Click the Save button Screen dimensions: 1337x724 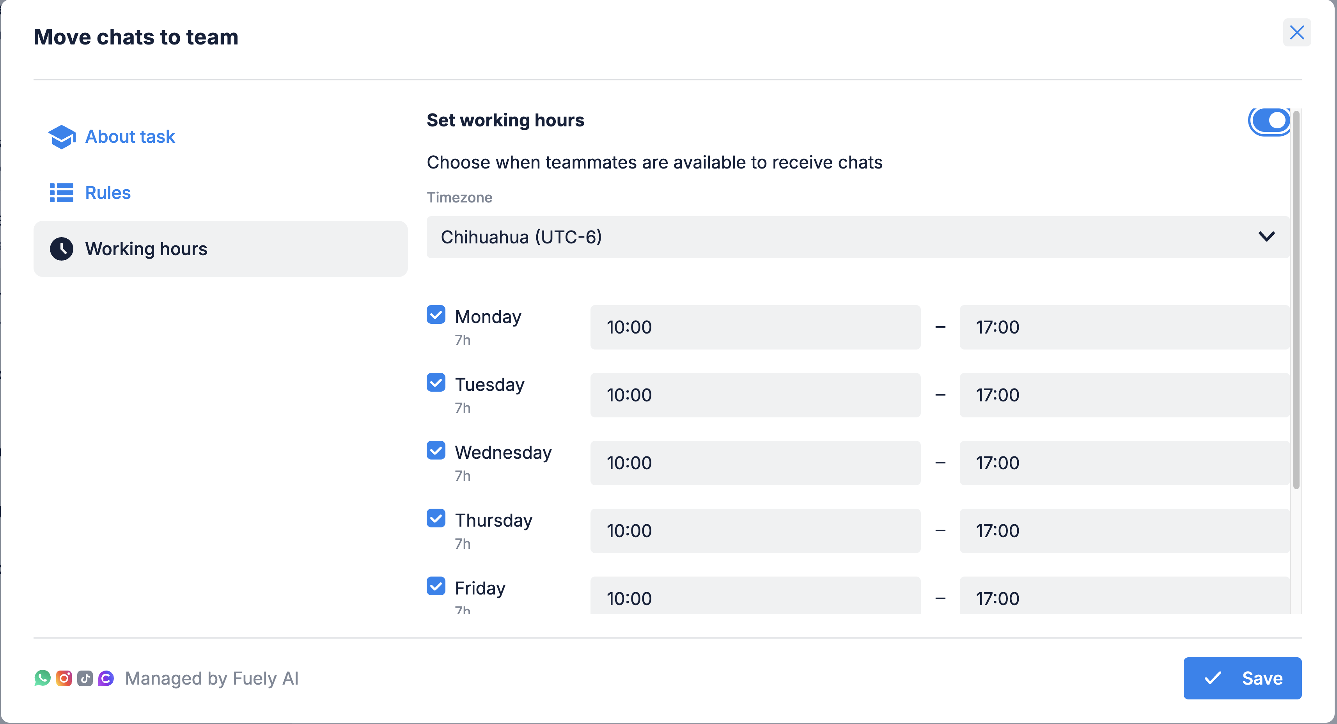click(1242, 678)
